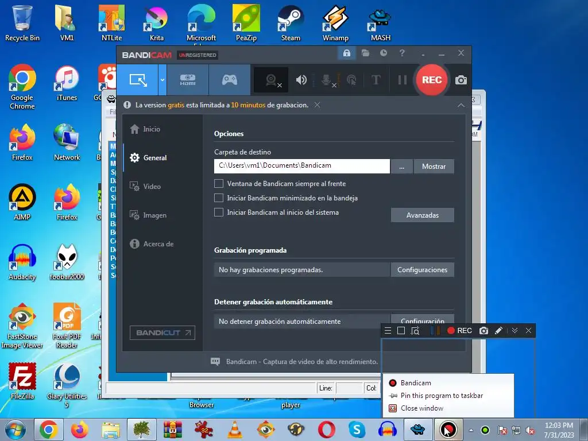Image resolution: width=588 pixels, height=441 pixels.
Task: Enable Iniciar Bandicam al inicio del sistema
Action: pyautogui.click(x=219, y=212)
